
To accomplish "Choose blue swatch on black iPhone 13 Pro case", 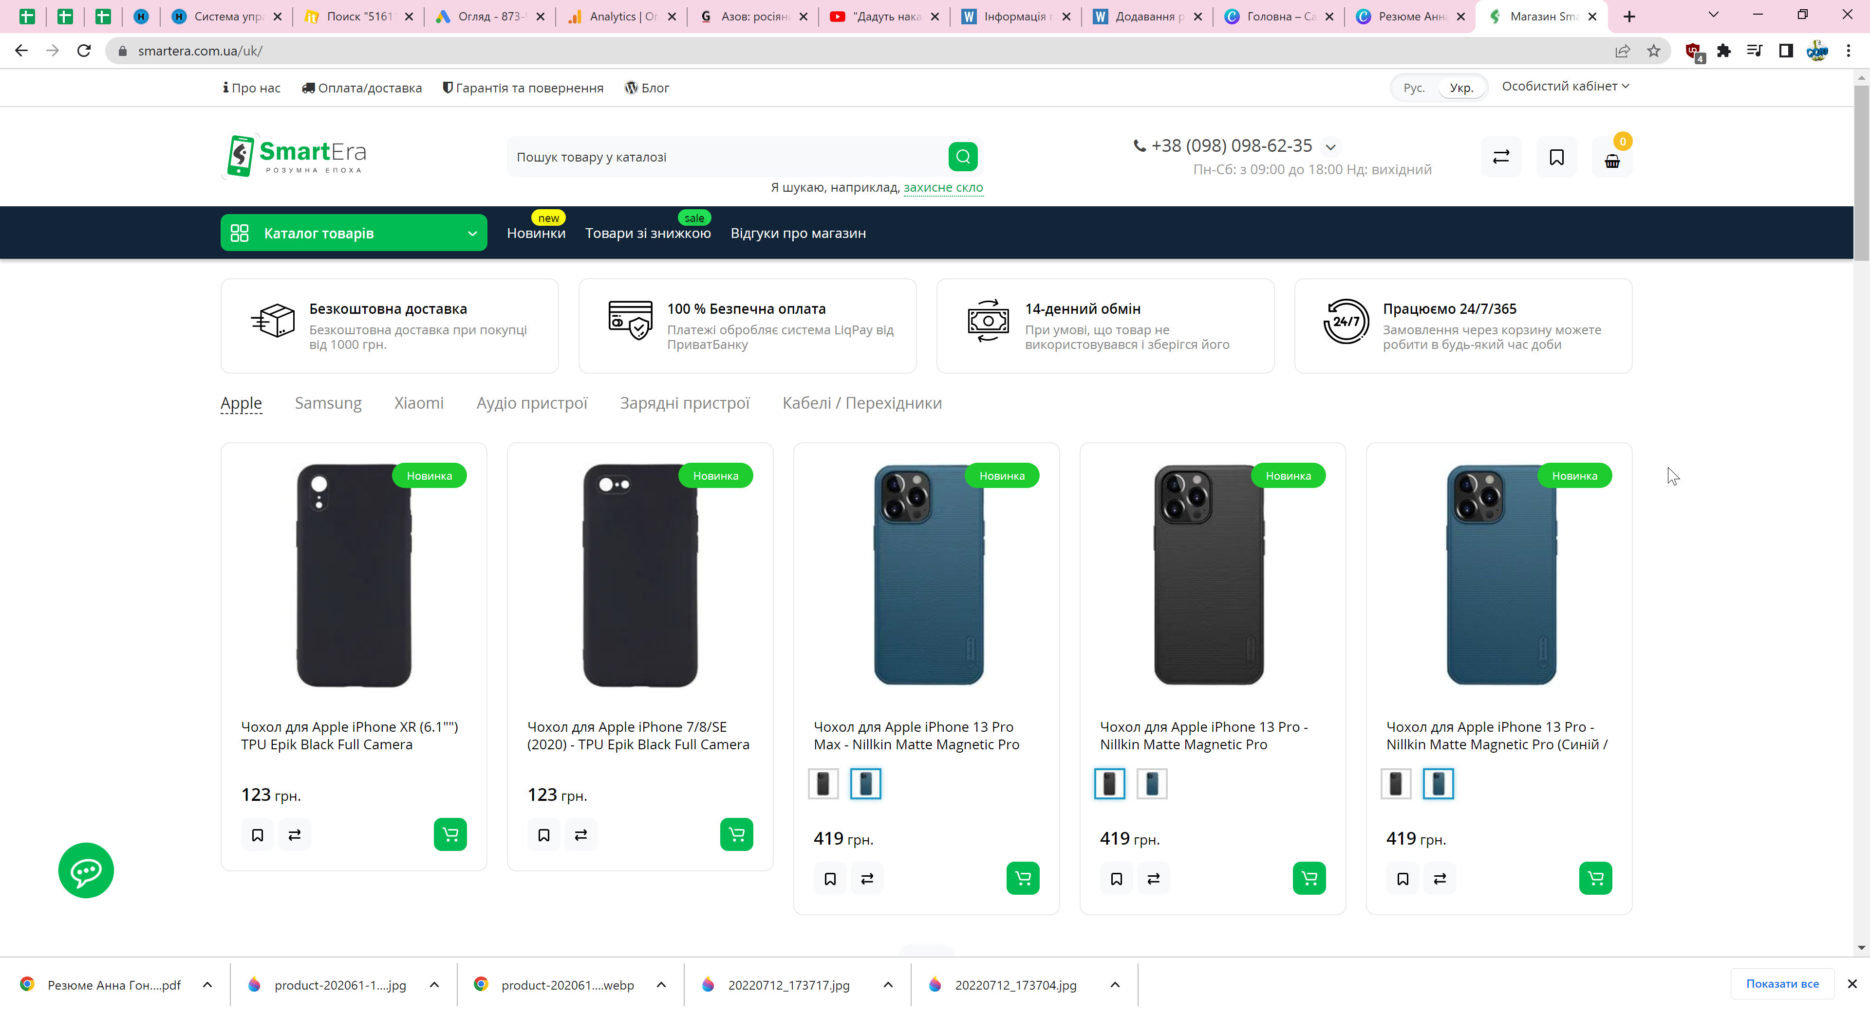I will click(x=1151, y=783).
